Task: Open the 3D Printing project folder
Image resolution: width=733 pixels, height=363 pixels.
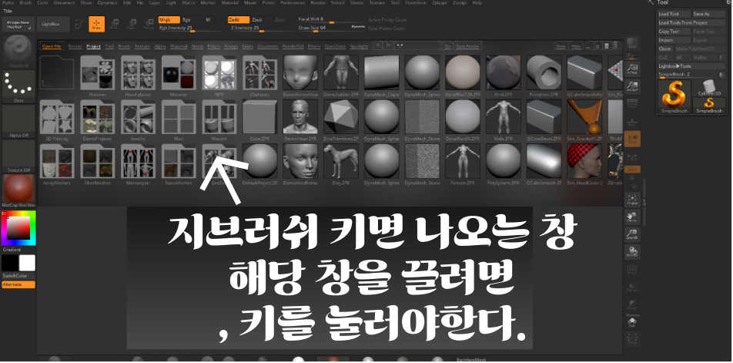Action: click(x=56, y=119)
